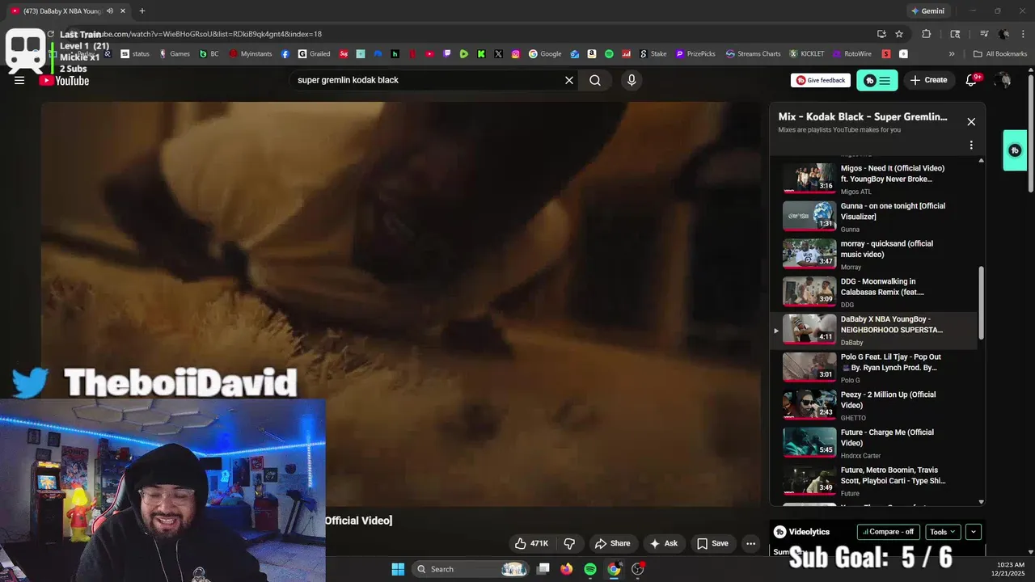Play Migos Need It from playlist
Viewport: 1035px width, 582px height.
tap(873, 179)
